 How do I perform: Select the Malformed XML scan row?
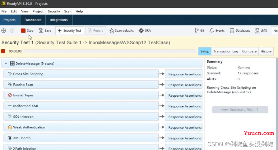pos(81,106)
